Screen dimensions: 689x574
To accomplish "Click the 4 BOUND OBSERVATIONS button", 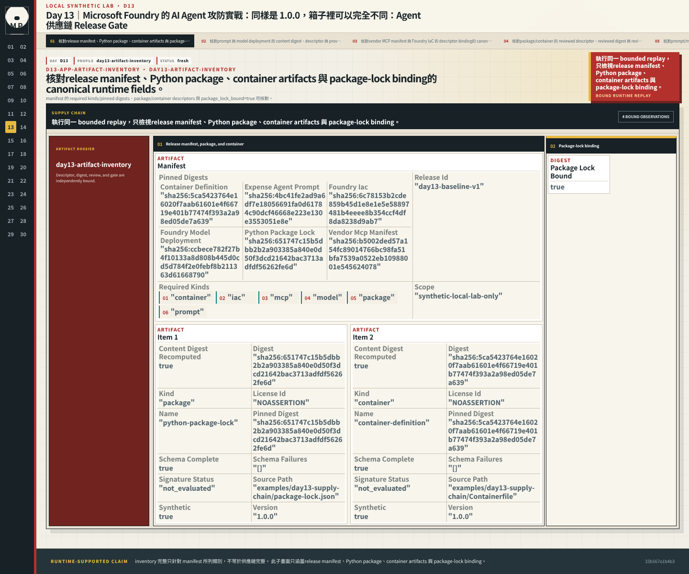I will point(646,117).
